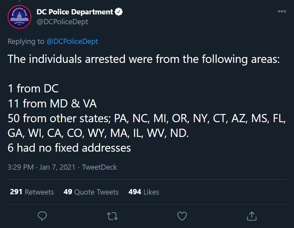The width and height of the screenshot is (294, 228).
Task: Follow the Replying to @DCPoliceDept link
Action: point(72,42)
